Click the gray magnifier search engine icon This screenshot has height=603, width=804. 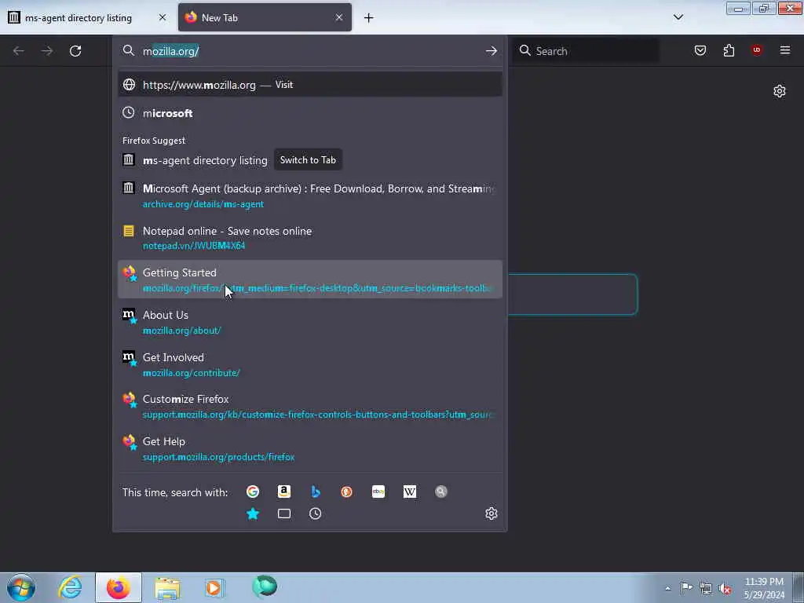pyautogui.click(x=441, y=492)
